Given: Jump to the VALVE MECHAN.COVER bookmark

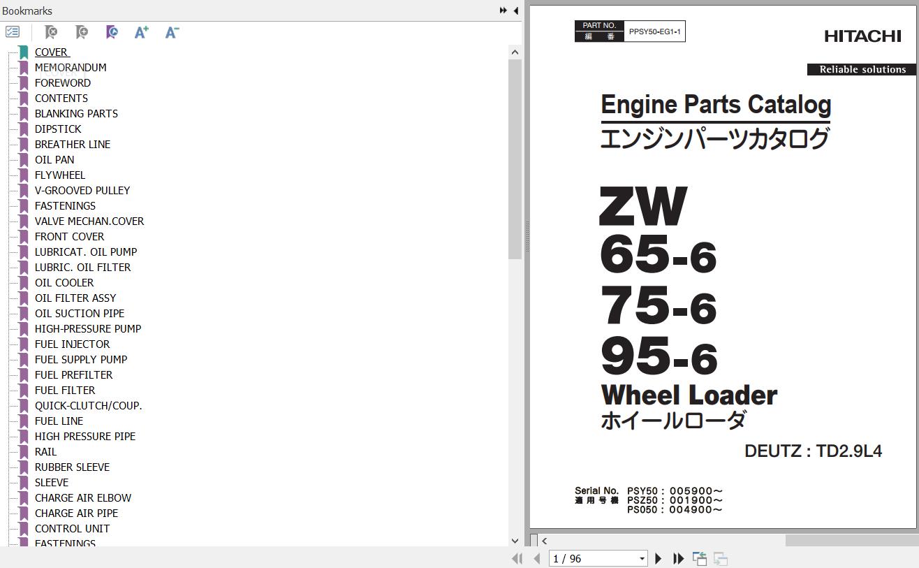Looking at the screenshot, I should (89, 221).
